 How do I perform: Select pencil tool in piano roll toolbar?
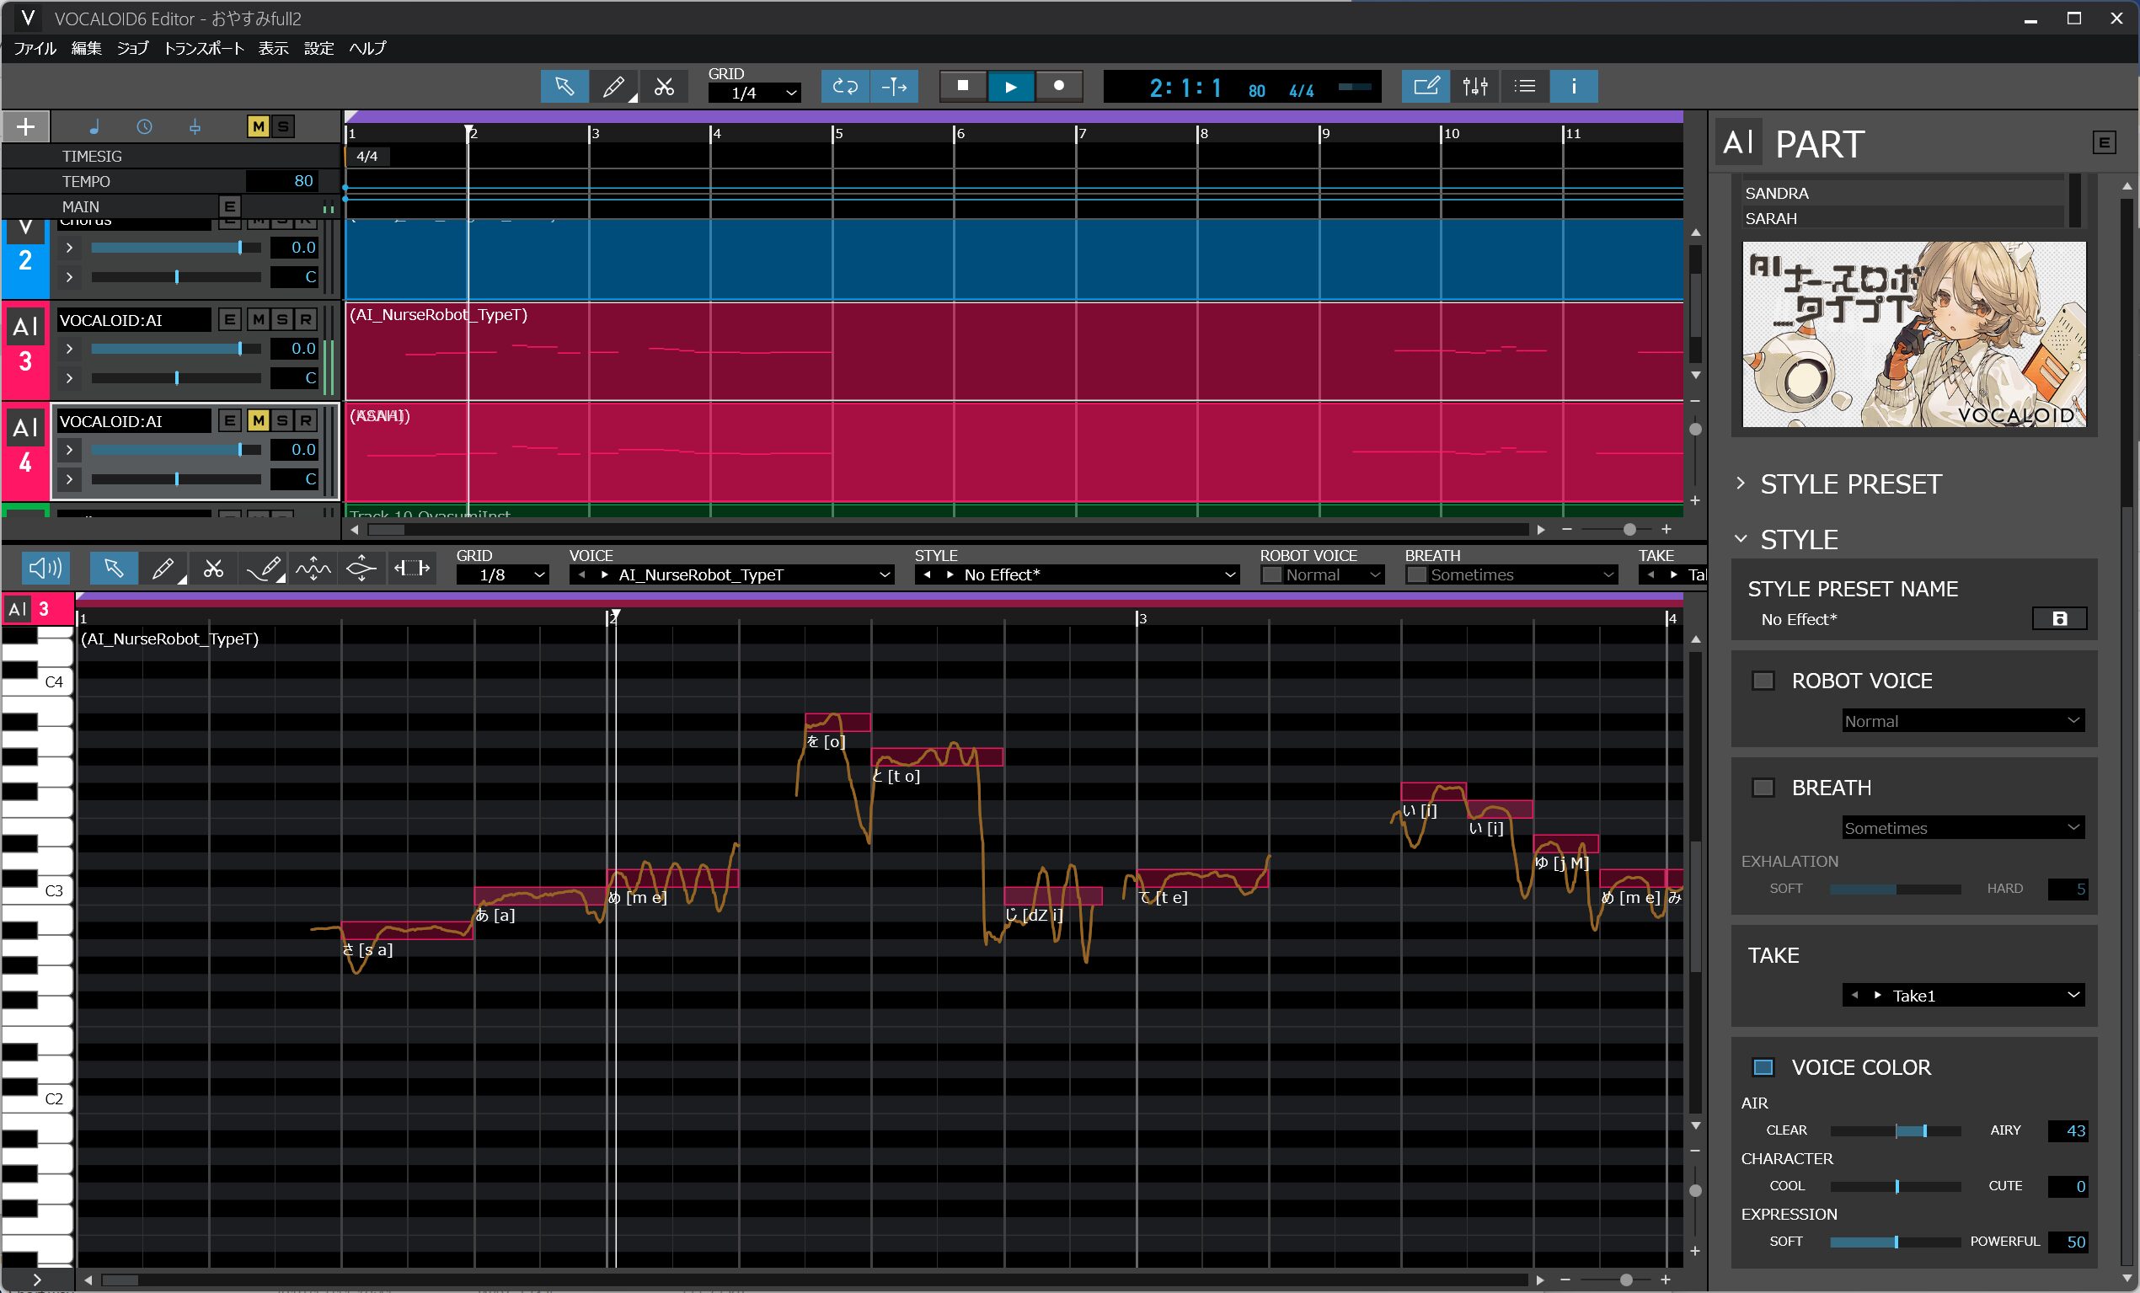pyautogui.click(x=163, y=569)
